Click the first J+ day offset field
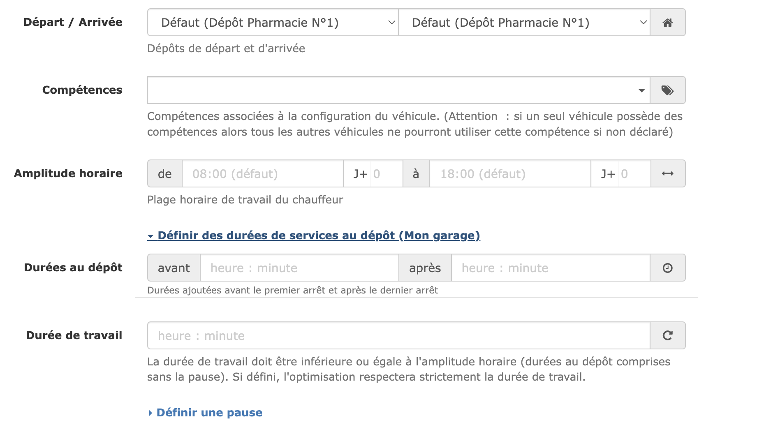The image size is (764, 425). click(x=386, y=173)
